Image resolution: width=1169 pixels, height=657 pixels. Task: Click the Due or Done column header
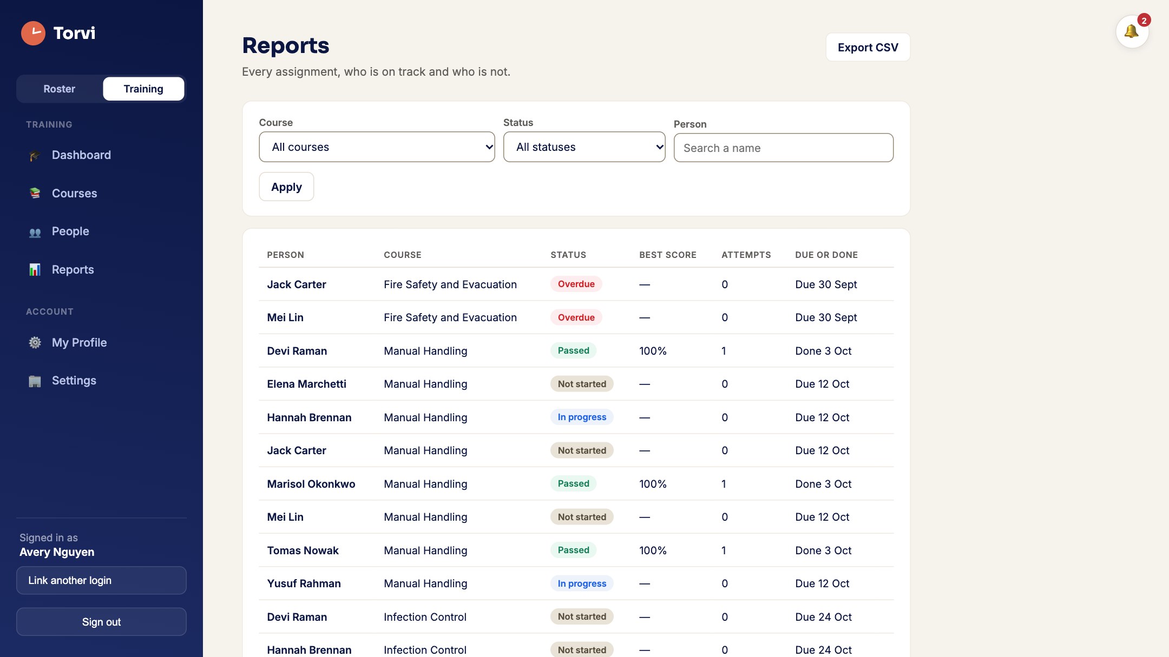click(826, 255)
